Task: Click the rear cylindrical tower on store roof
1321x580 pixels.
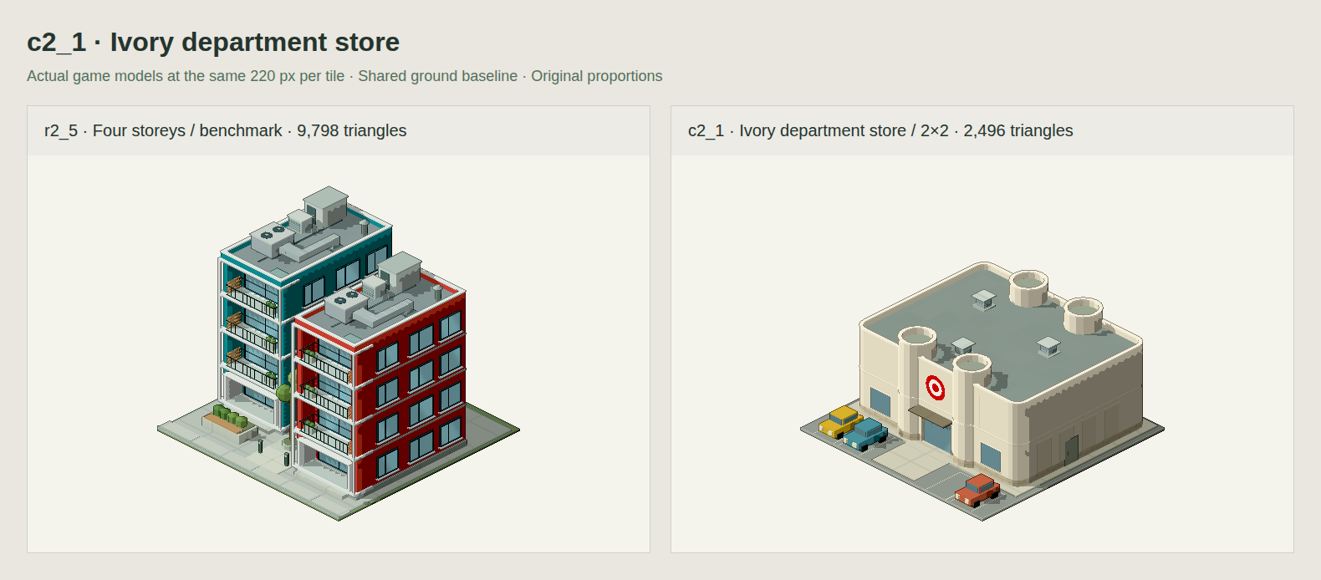Action: (1028, 287)
